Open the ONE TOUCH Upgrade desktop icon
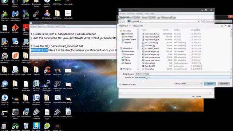 [x=5, y=57]
